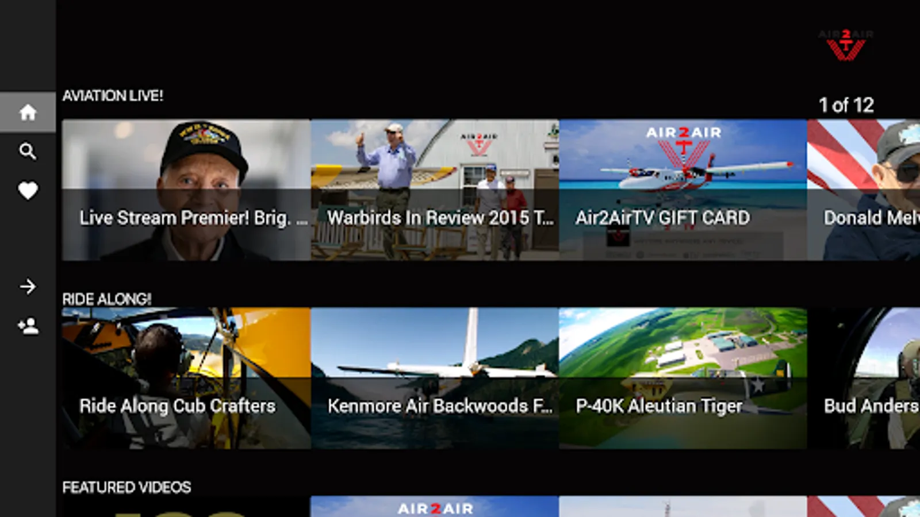
Task: Click the add user account icon
Action: [28, 326]
